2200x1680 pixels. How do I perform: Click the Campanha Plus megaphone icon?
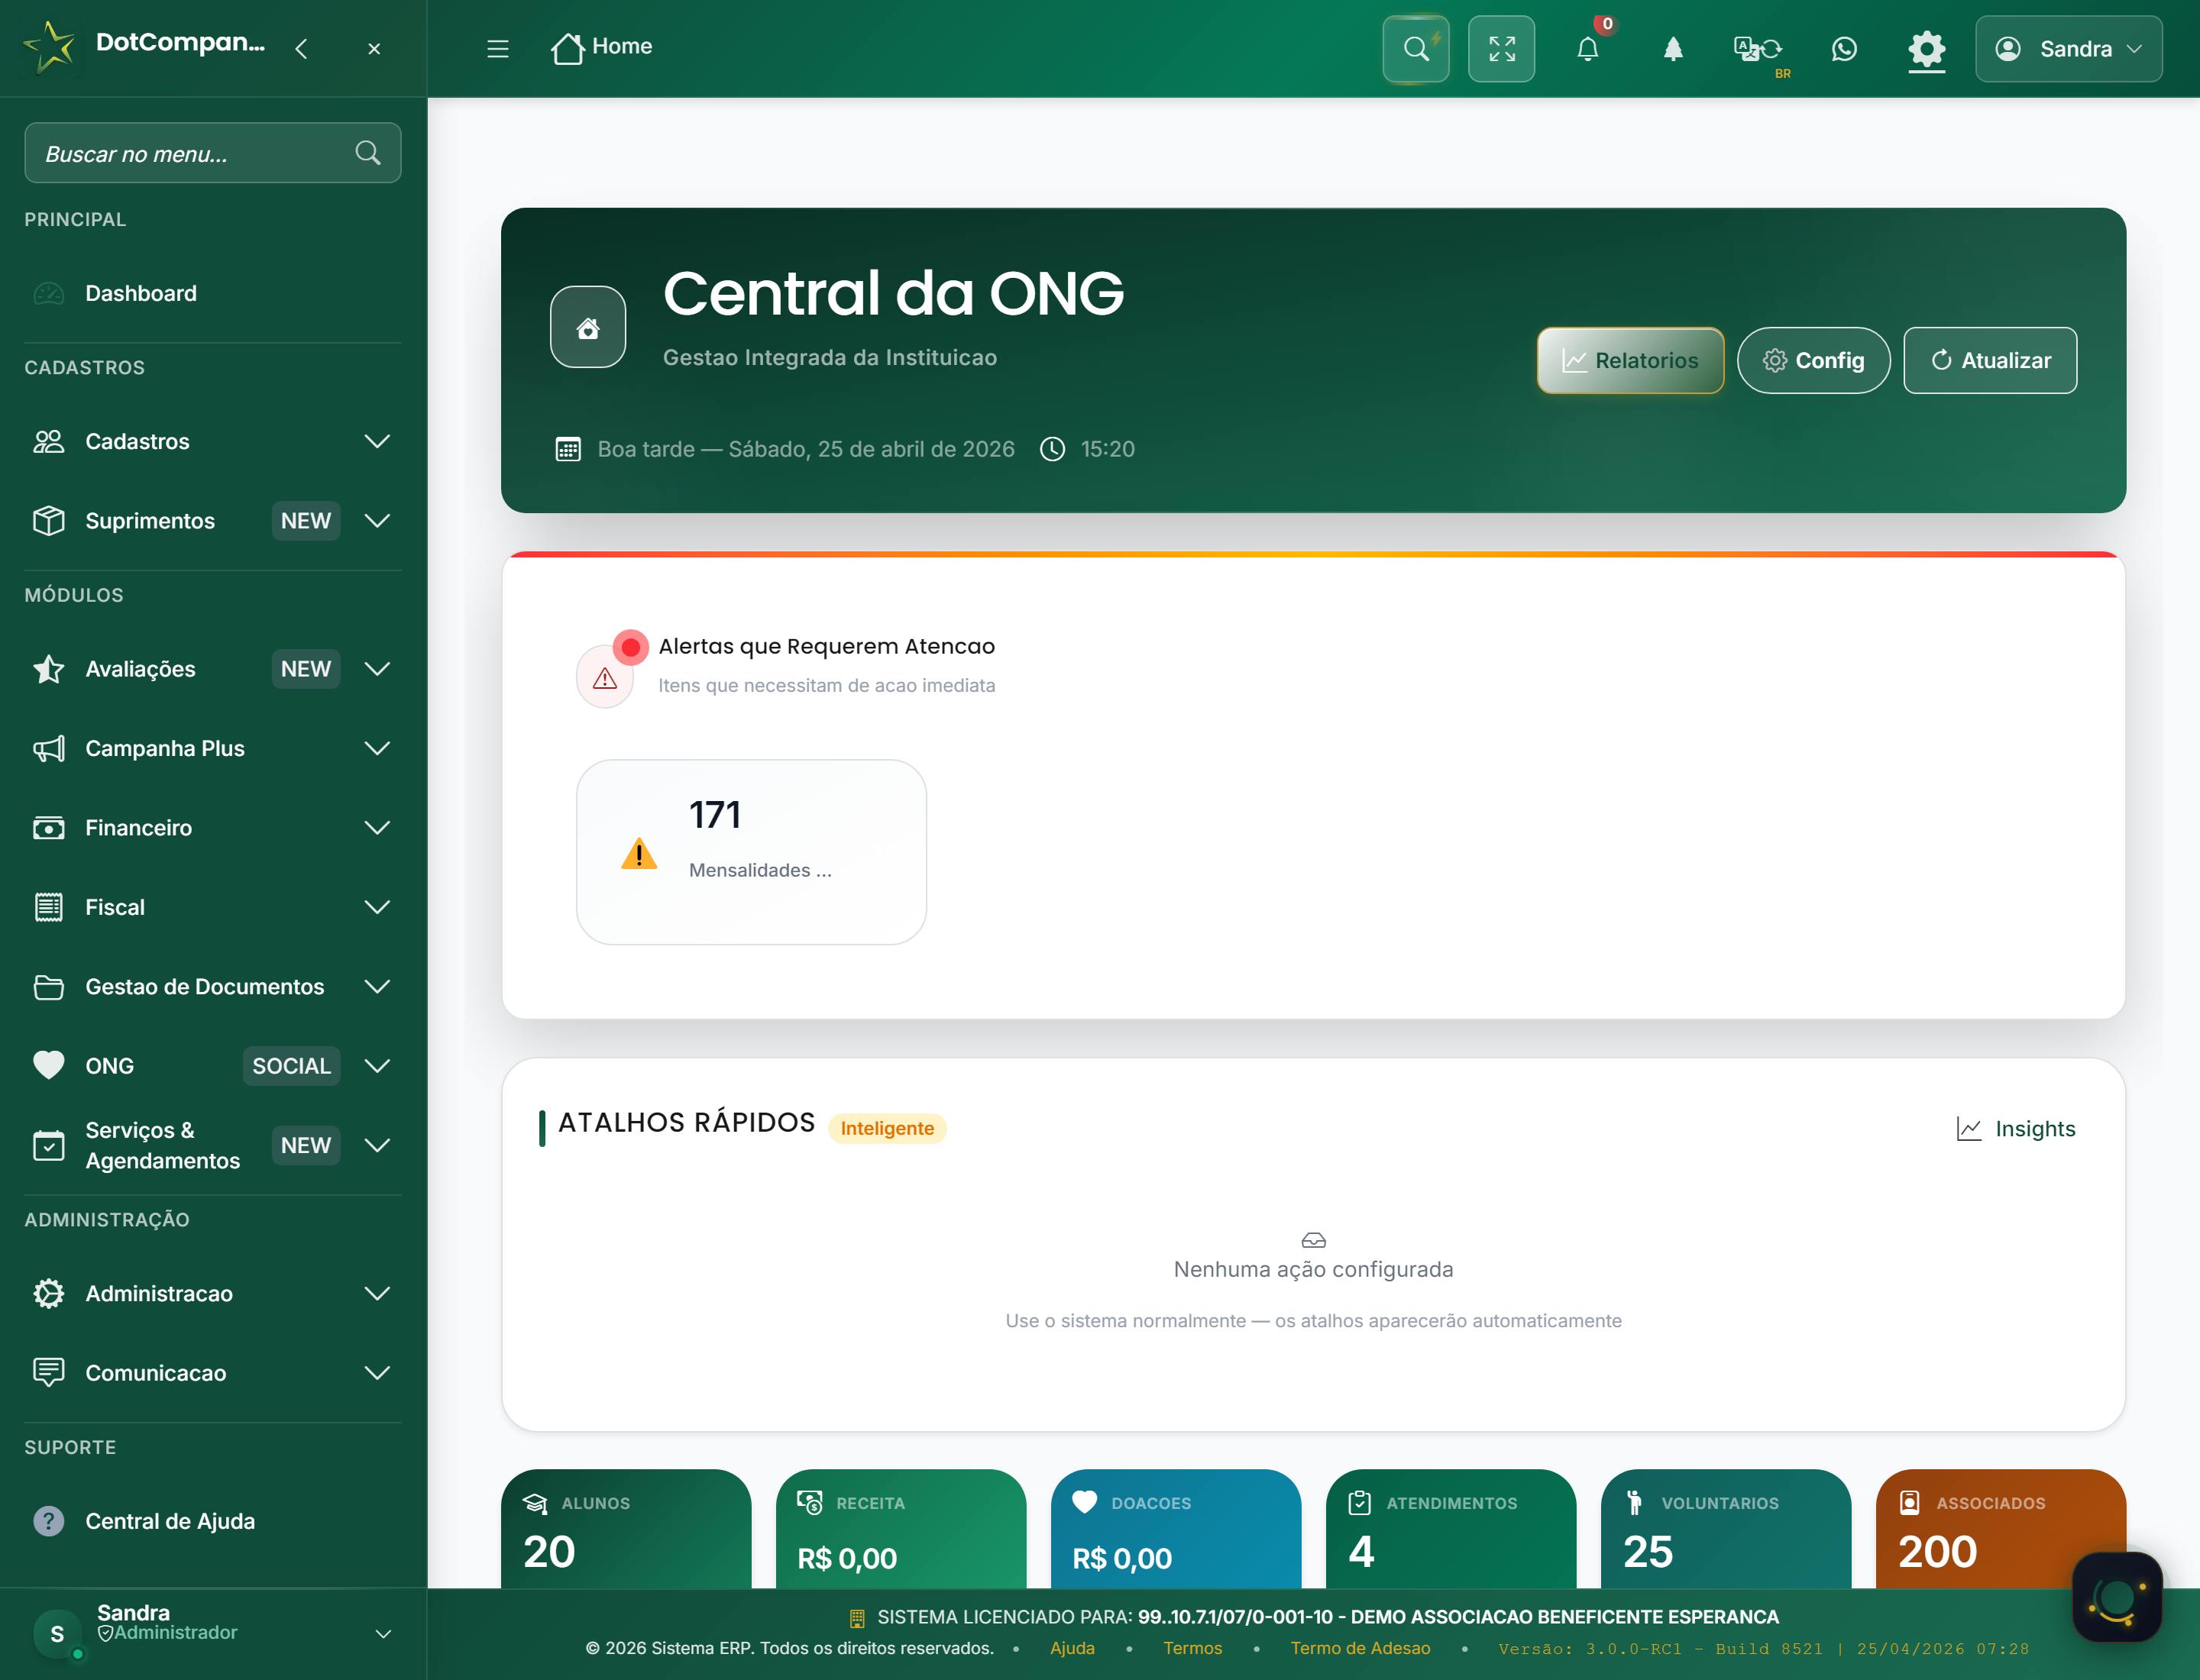(x=49, y=748)
